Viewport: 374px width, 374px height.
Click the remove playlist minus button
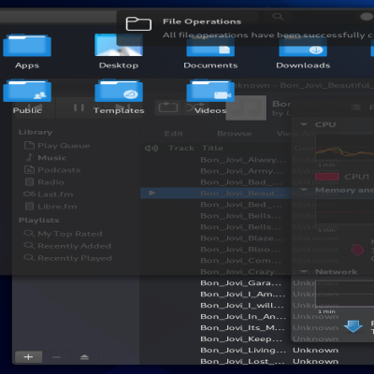coord(56,357)
